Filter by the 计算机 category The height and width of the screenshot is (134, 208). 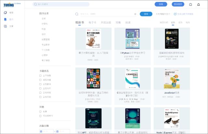(x=45, y=24)
